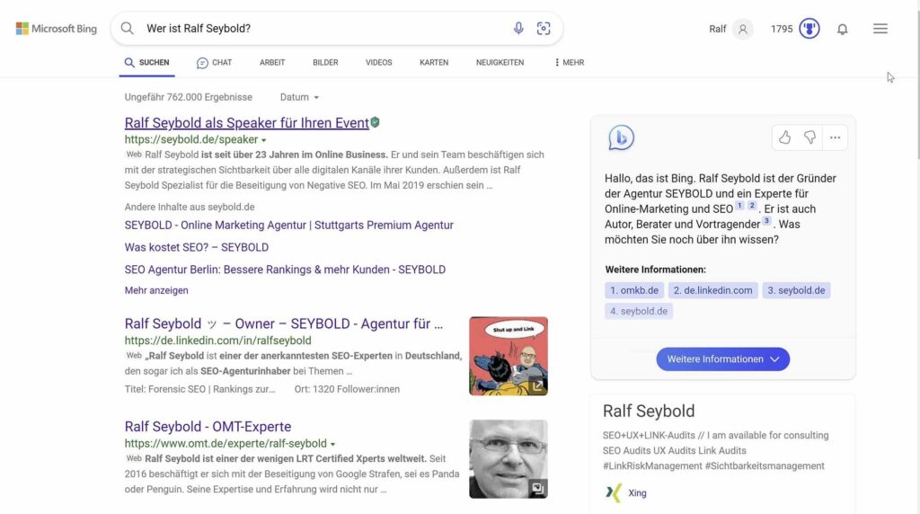Open notifications bell icon
Viewport: 920px width, 514px height.
pos(842,29)
